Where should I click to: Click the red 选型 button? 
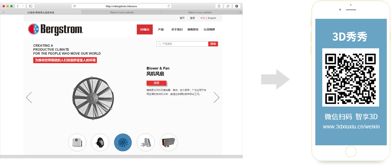pyautogui.click(x=156, y=83)
